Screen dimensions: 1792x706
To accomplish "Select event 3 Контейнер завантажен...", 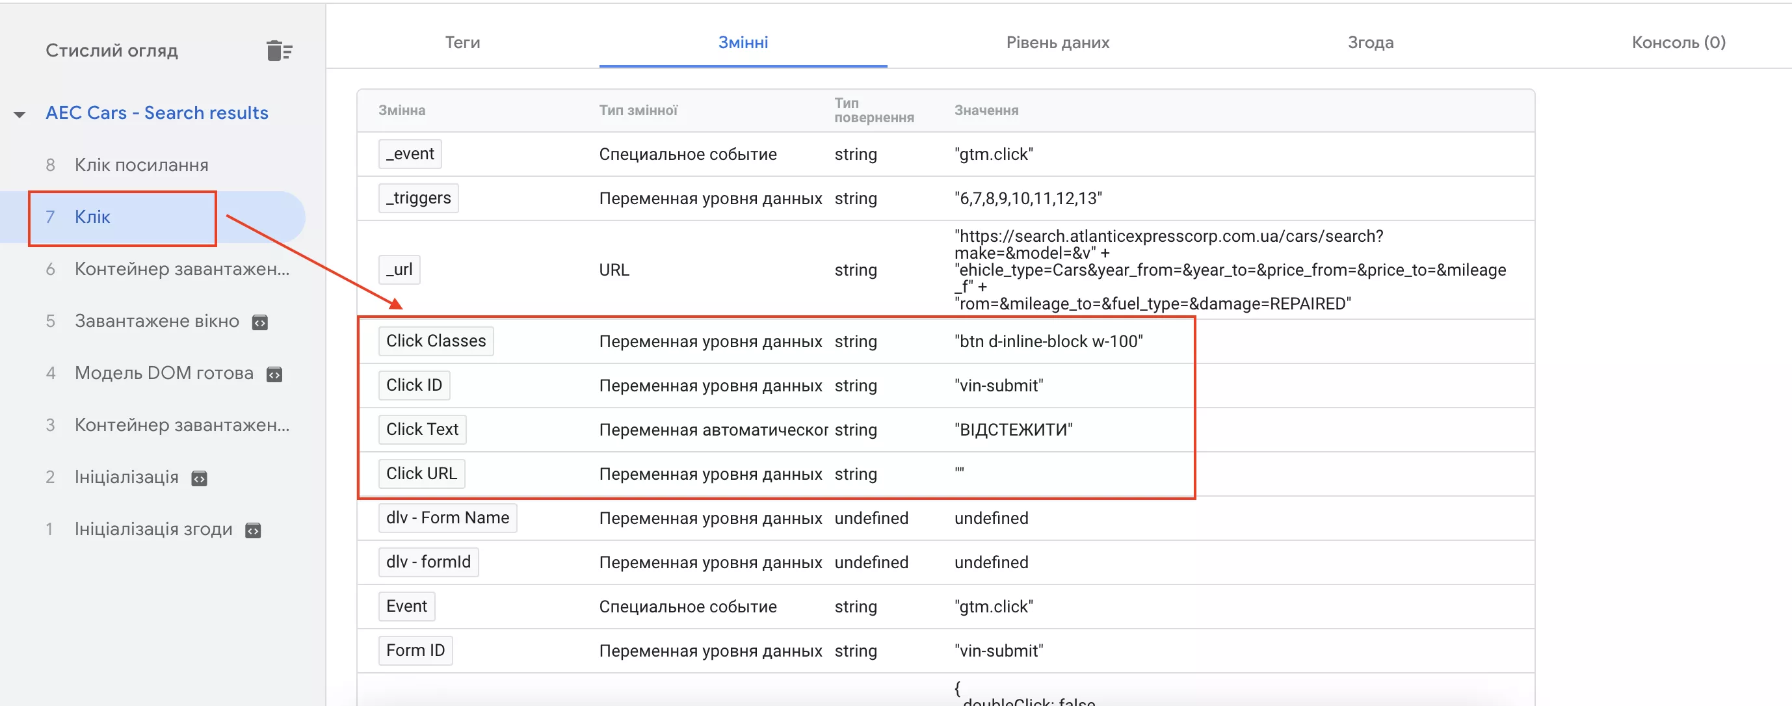I will click(x=153, y=425).
